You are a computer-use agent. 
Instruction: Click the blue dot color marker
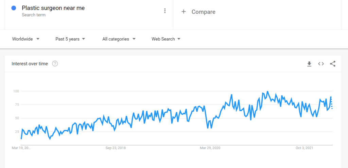(14, 8)
